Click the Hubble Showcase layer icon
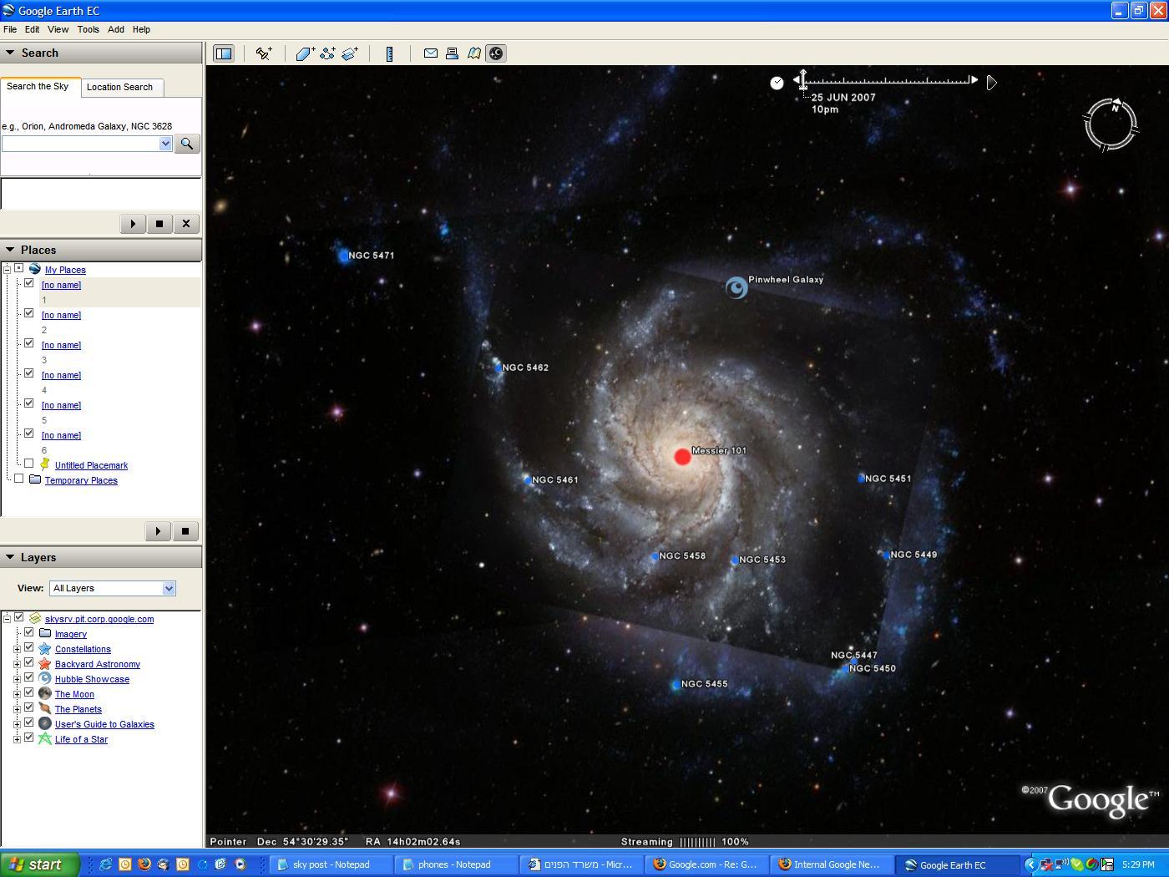This screenshot has width=1169, height=877. (x=45, y=679)
